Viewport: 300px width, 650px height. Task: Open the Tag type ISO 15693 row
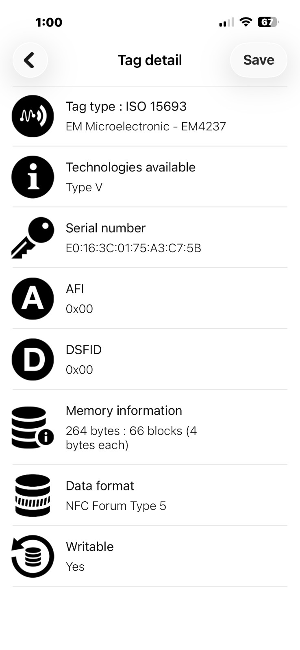[x=150, y=116]
